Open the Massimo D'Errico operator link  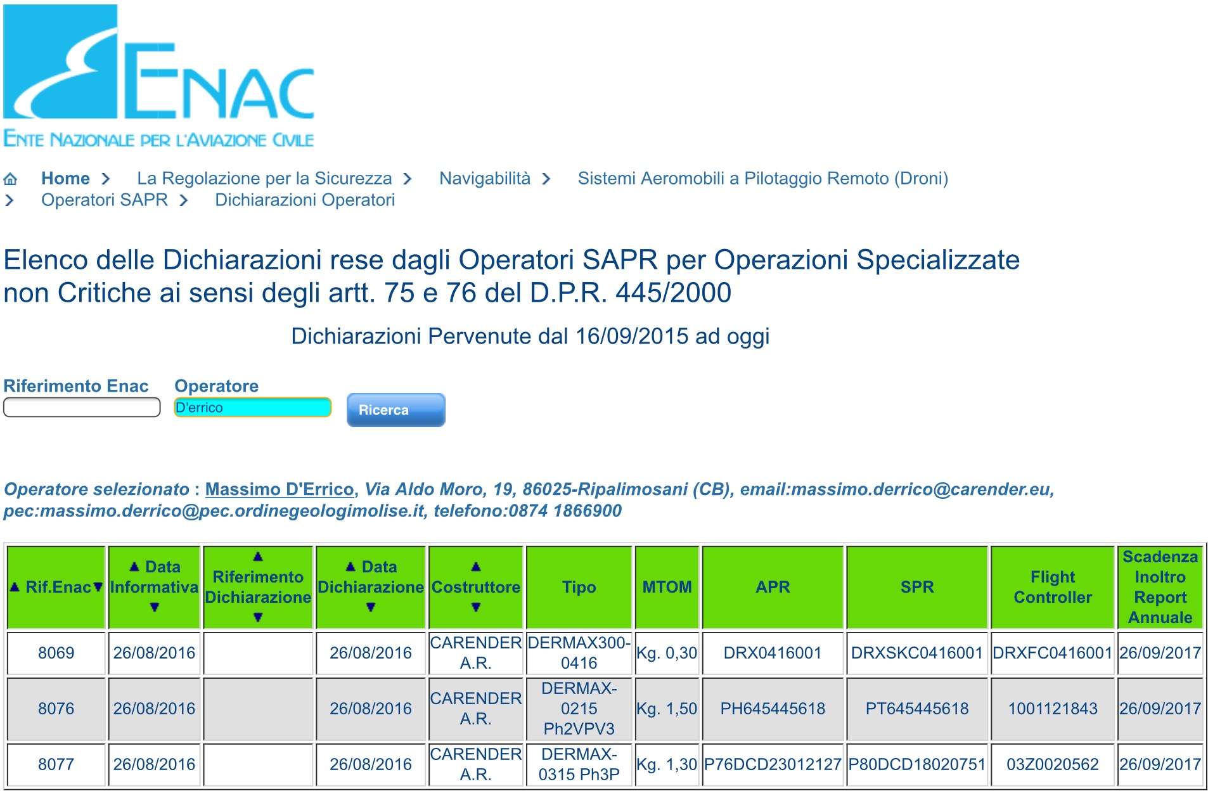280,489
